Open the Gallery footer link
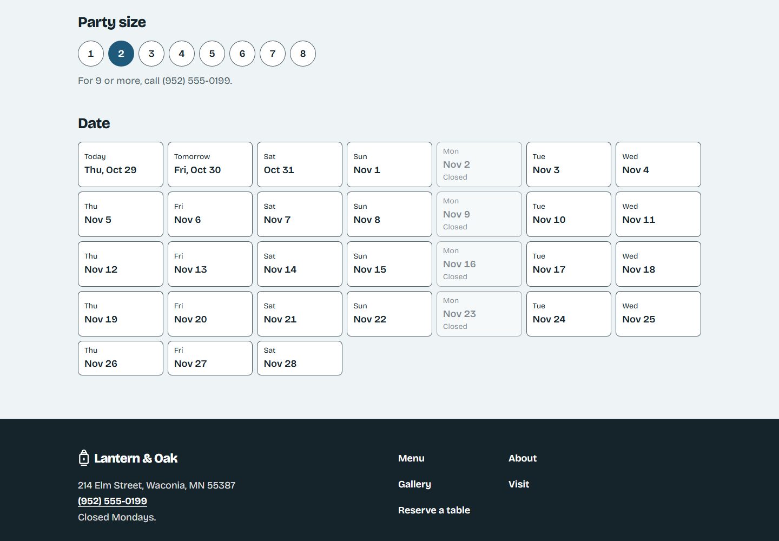 coord(414,484)
